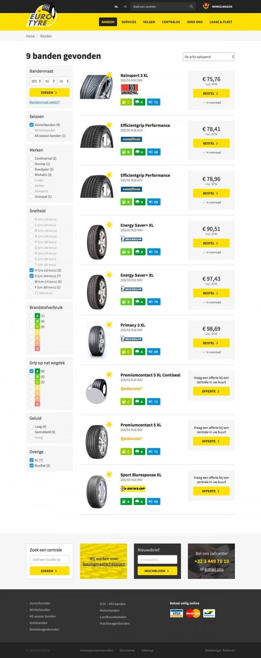Open the 'Op prijs oplopend' sort dropdown
The height and width of the screenshot is (658, 261).
209,57
